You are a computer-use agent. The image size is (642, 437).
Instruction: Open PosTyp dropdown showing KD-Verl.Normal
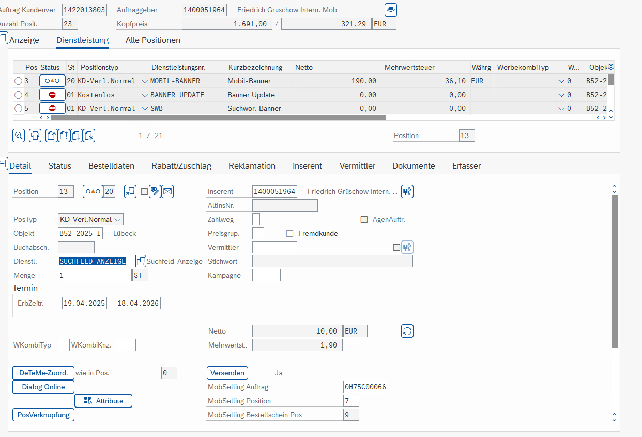coord(118,219)
